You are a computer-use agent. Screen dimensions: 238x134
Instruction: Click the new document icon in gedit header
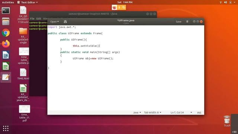(65, 22)
